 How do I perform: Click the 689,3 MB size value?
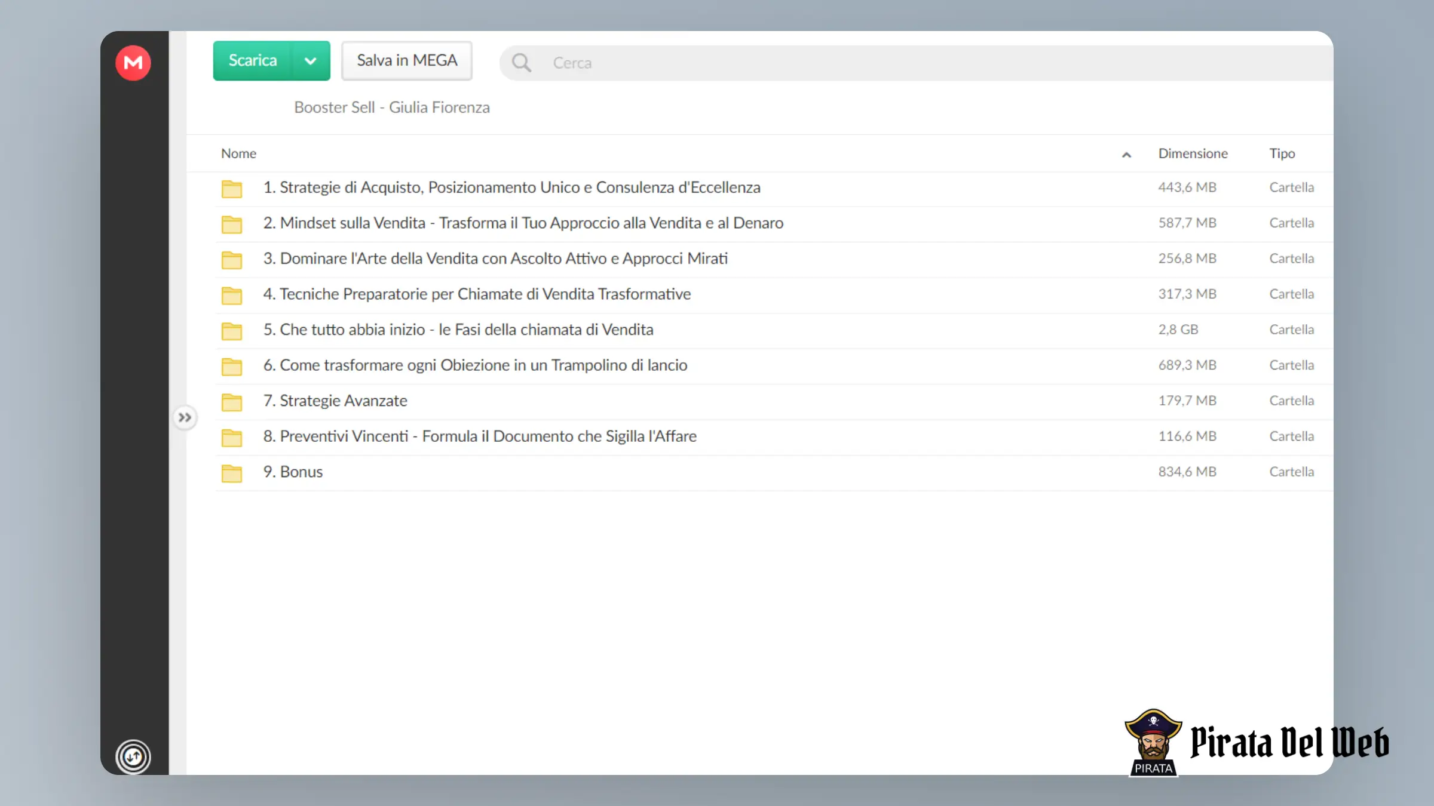coord(1187,365)
